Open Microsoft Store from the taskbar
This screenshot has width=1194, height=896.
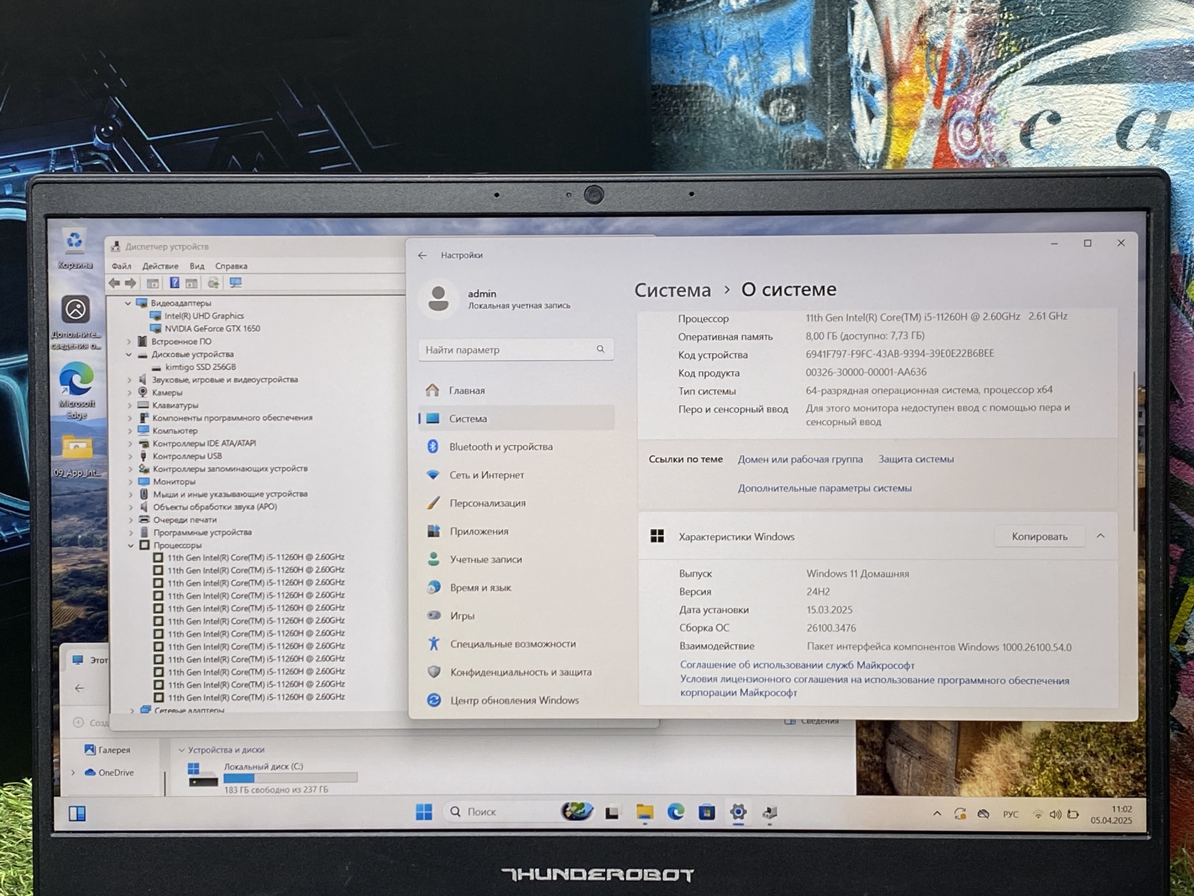(707, 812)
